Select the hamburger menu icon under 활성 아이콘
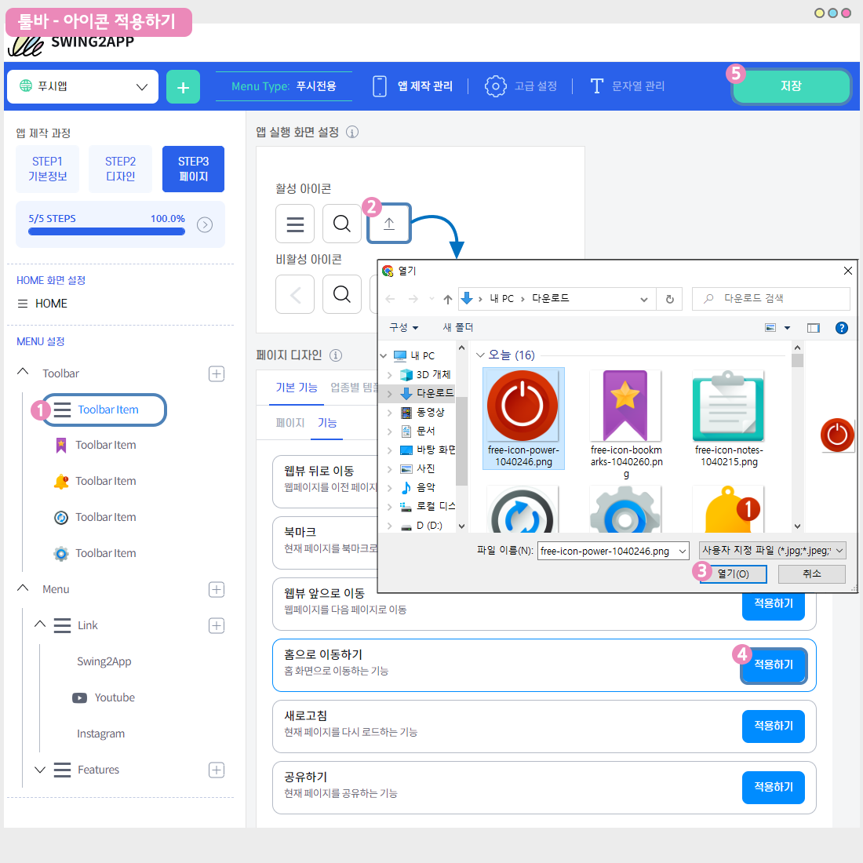The image size is (863, 863). pyautogui.click(x=295, y=224)
